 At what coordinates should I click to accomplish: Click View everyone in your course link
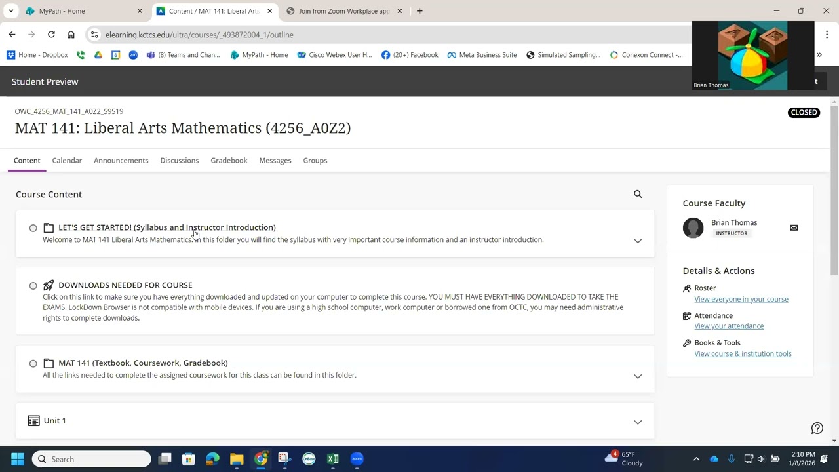point(741,299)
